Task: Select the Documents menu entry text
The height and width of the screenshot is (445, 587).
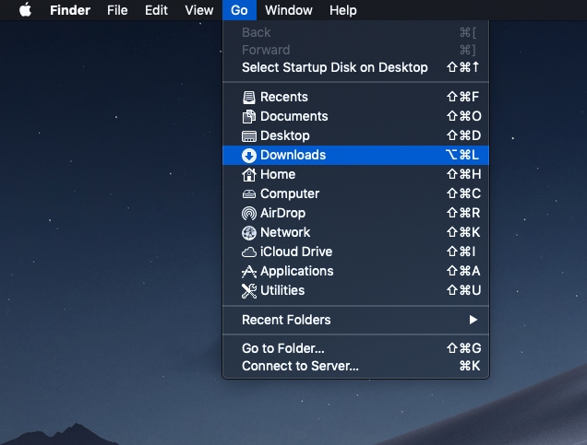Action: pos(293,117)
